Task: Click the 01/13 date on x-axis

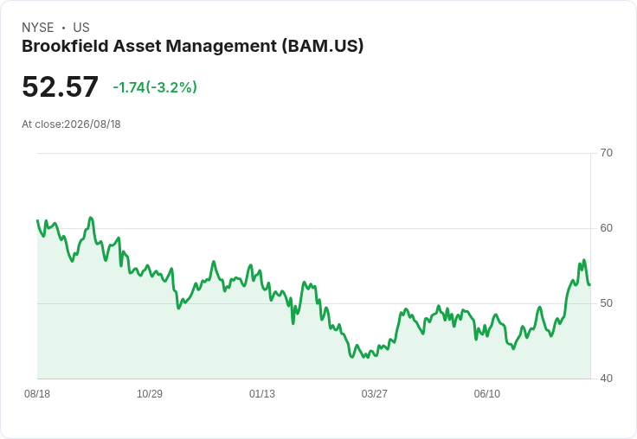Action: (x=262, y=393)
